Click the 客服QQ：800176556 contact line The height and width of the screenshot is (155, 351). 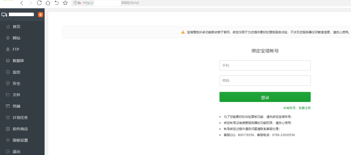[x=259, y=135]
